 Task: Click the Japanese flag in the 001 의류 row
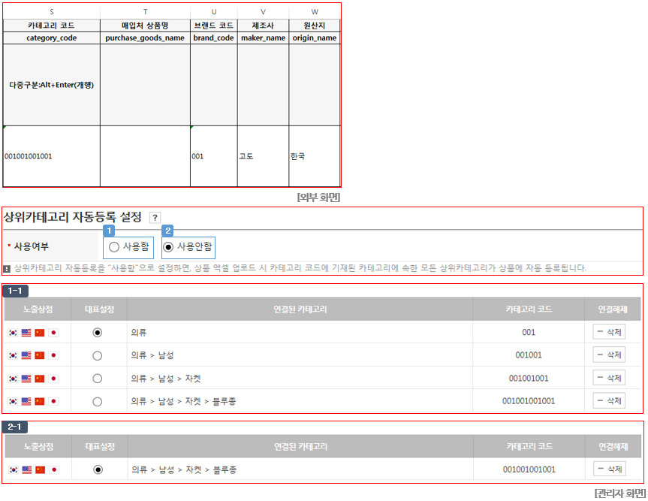53,333
